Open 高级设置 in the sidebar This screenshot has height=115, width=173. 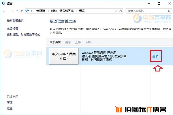pyautogui.click(x=12, y=29)
